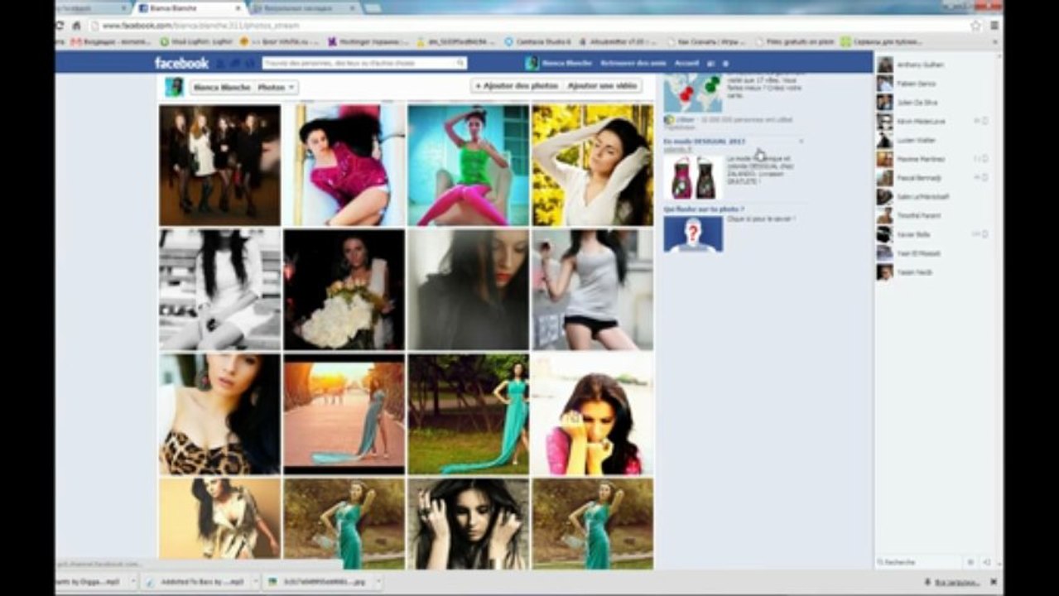Click the DESIGUAL dresses ad image

(693, 176)
